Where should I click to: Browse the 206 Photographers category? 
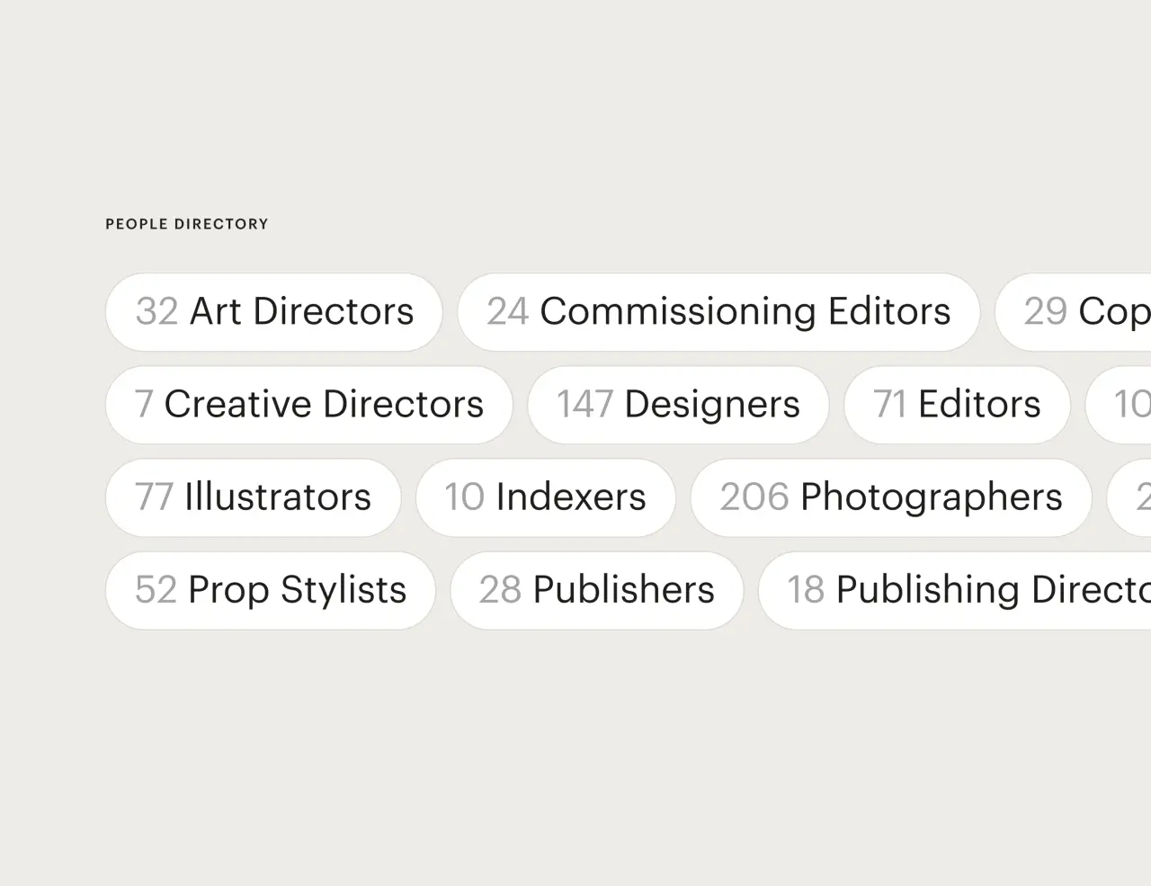(x=891, y=497)
